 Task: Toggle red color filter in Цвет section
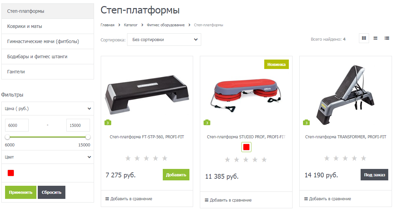(11, 173)
